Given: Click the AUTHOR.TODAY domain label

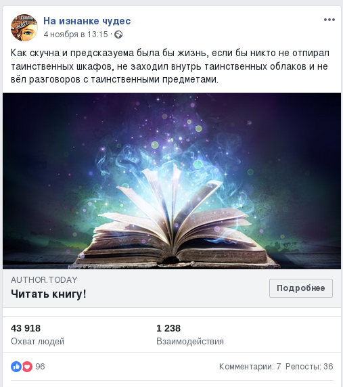Looking at the screenshot, I should (x=44, y=280).
